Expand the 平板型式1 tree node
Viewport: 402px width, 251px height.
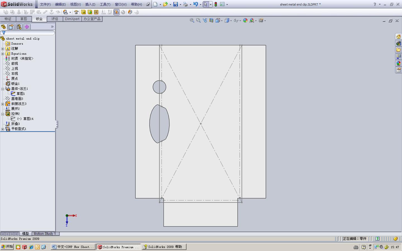coord(3,129)
